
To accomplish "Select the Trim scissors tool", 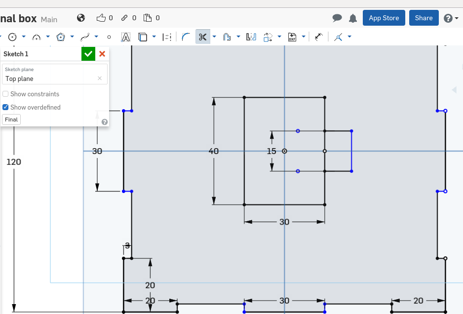I will tap(202, 37).
